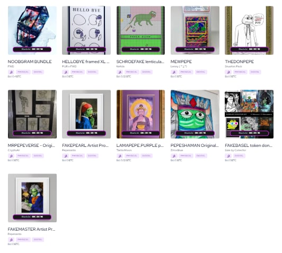Click the auction icon under MEWPEPE

(174, 72)
